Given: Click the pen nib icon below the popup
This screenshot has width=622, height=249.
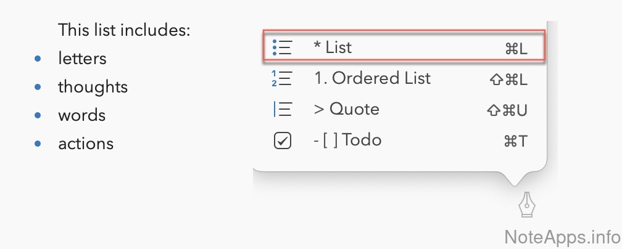Looking at the screenshot, I should point(526,206).
